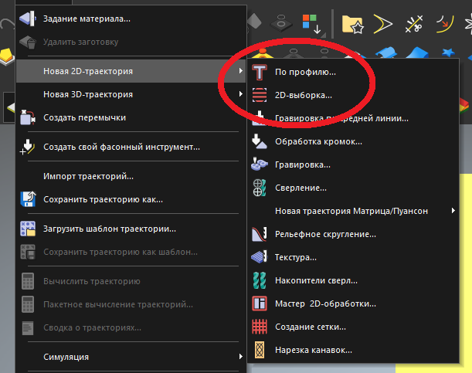Open Задание материала menu entry
Viewport: 472px width, 373px height.
[x=131, y=19]
